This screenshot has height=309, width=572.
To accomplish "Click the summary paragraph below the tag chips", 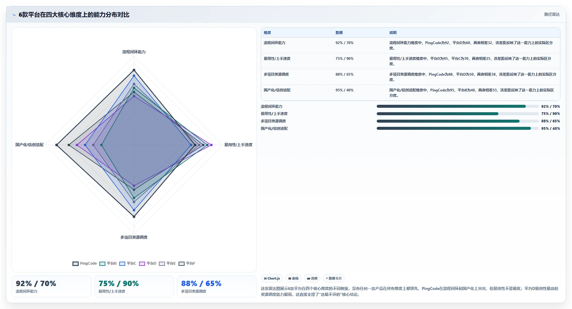I will click(410, 291).
